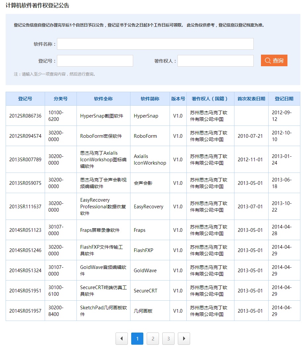Click first publication date 2013-07-01

pos(250,207)
